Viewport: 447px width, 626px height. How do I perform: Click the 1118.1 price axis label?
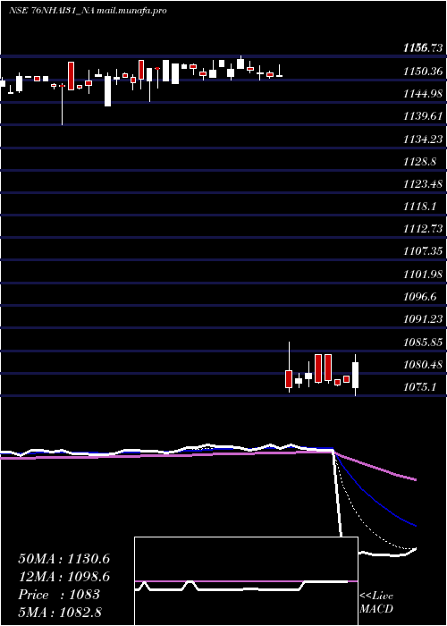pyautogui.click(x=420, y=207)
